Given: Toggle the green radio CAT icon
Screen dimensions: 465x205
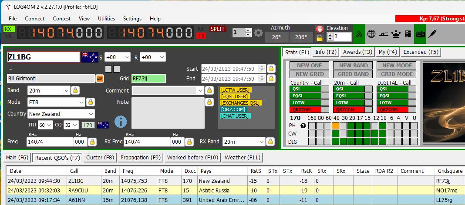Looking at the screenshot, I should (x=420, y=34).
